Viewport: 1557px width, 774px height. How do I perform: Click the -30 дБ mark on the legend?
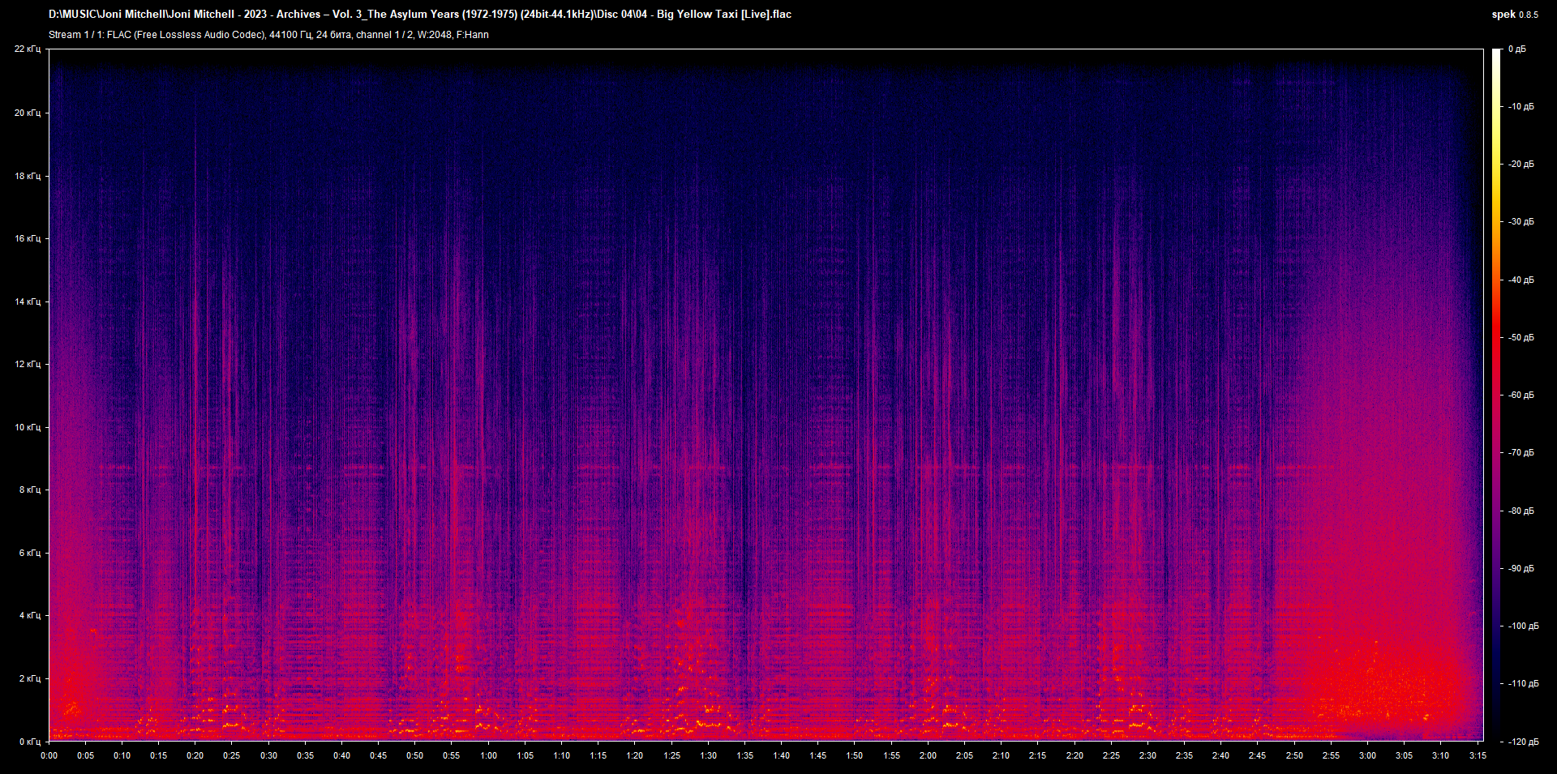click(x=1520, y=221)
